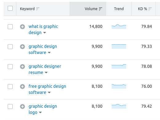Select volume 8,100 for 'graphic design logo'
This screenshot has width=160, height=120.
pos(97,106)
